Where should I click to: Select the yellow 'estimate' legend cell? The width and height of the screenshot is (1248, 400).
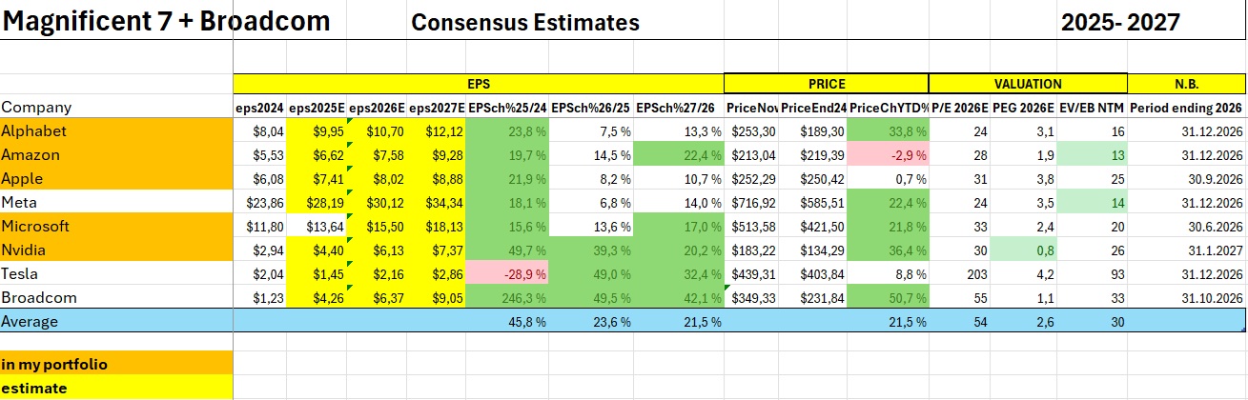[x=116, y=389]
